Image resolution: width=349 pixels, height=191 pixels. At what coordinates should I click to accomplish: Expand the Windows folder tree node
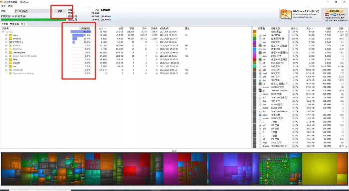coord(6,39)
